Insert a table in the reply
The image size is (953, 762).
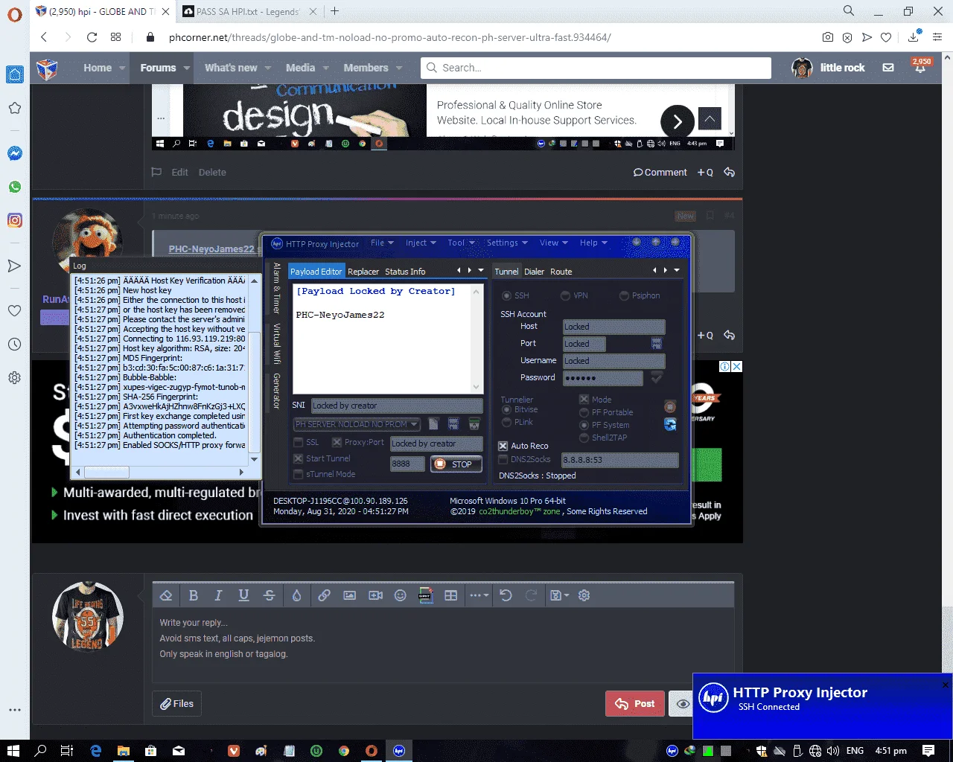point(450,595)
